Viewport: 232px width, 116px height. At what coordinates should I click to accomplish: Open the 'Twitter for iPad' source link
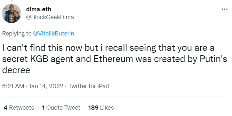(88, 86)
